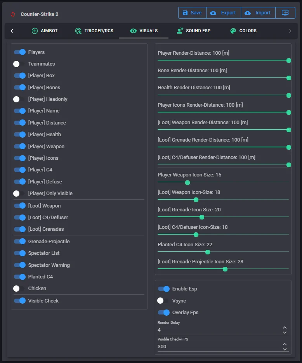
Task: Click the Player Render-Distance slider handle
Action: point(289,60)
